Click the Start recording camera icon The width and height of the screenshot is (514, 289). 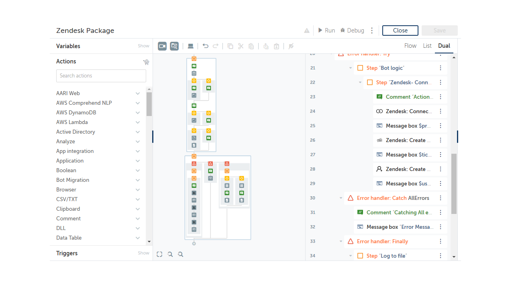coord(162,46)
